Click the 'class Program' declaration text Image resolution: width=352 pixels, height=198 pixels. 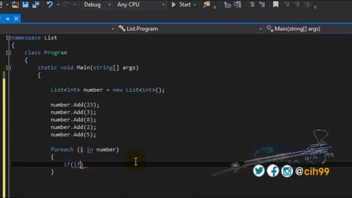click(46, 53)
